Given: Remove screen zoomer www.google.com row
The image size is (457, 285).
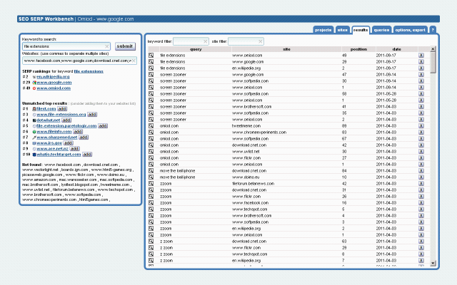Looking at the screenshot, I should [x=421, y=74].
